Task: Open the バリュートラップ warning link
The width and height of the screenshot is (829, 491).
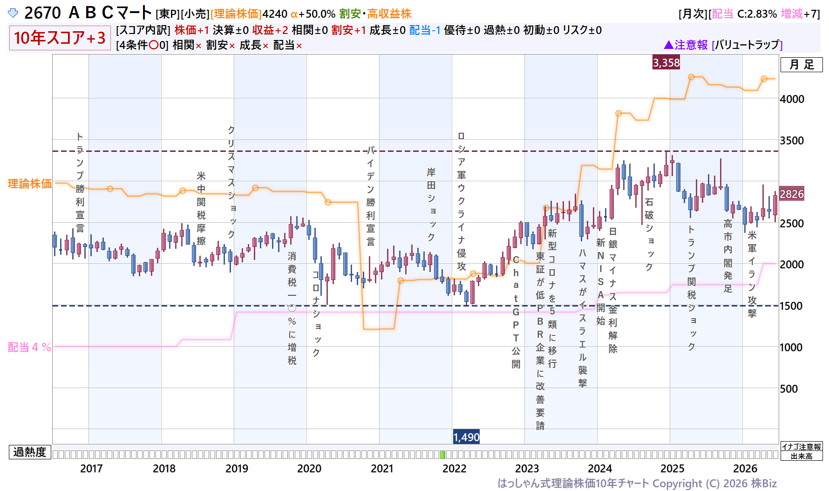Action: (x=747, y=45)
